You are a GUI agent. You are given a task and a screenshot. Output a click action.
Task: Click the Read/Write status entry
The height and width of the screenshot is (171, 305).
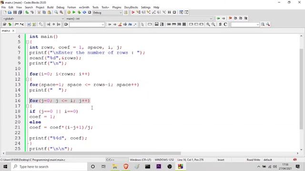tap(253, 160)
